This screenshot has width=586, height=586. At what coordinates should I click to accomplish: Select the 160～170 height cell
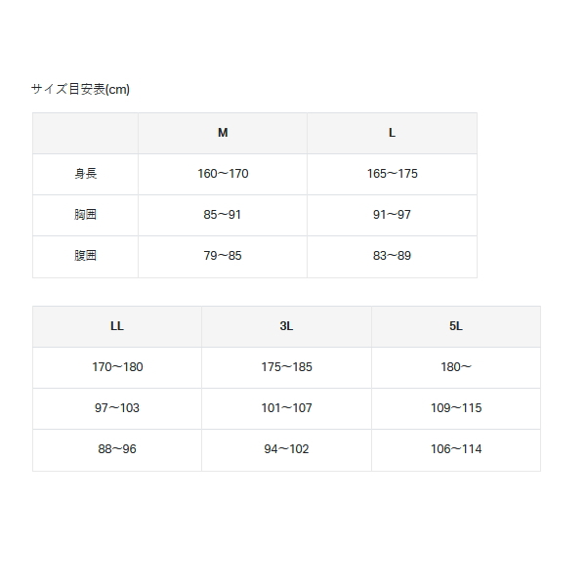tap(223, 174)
